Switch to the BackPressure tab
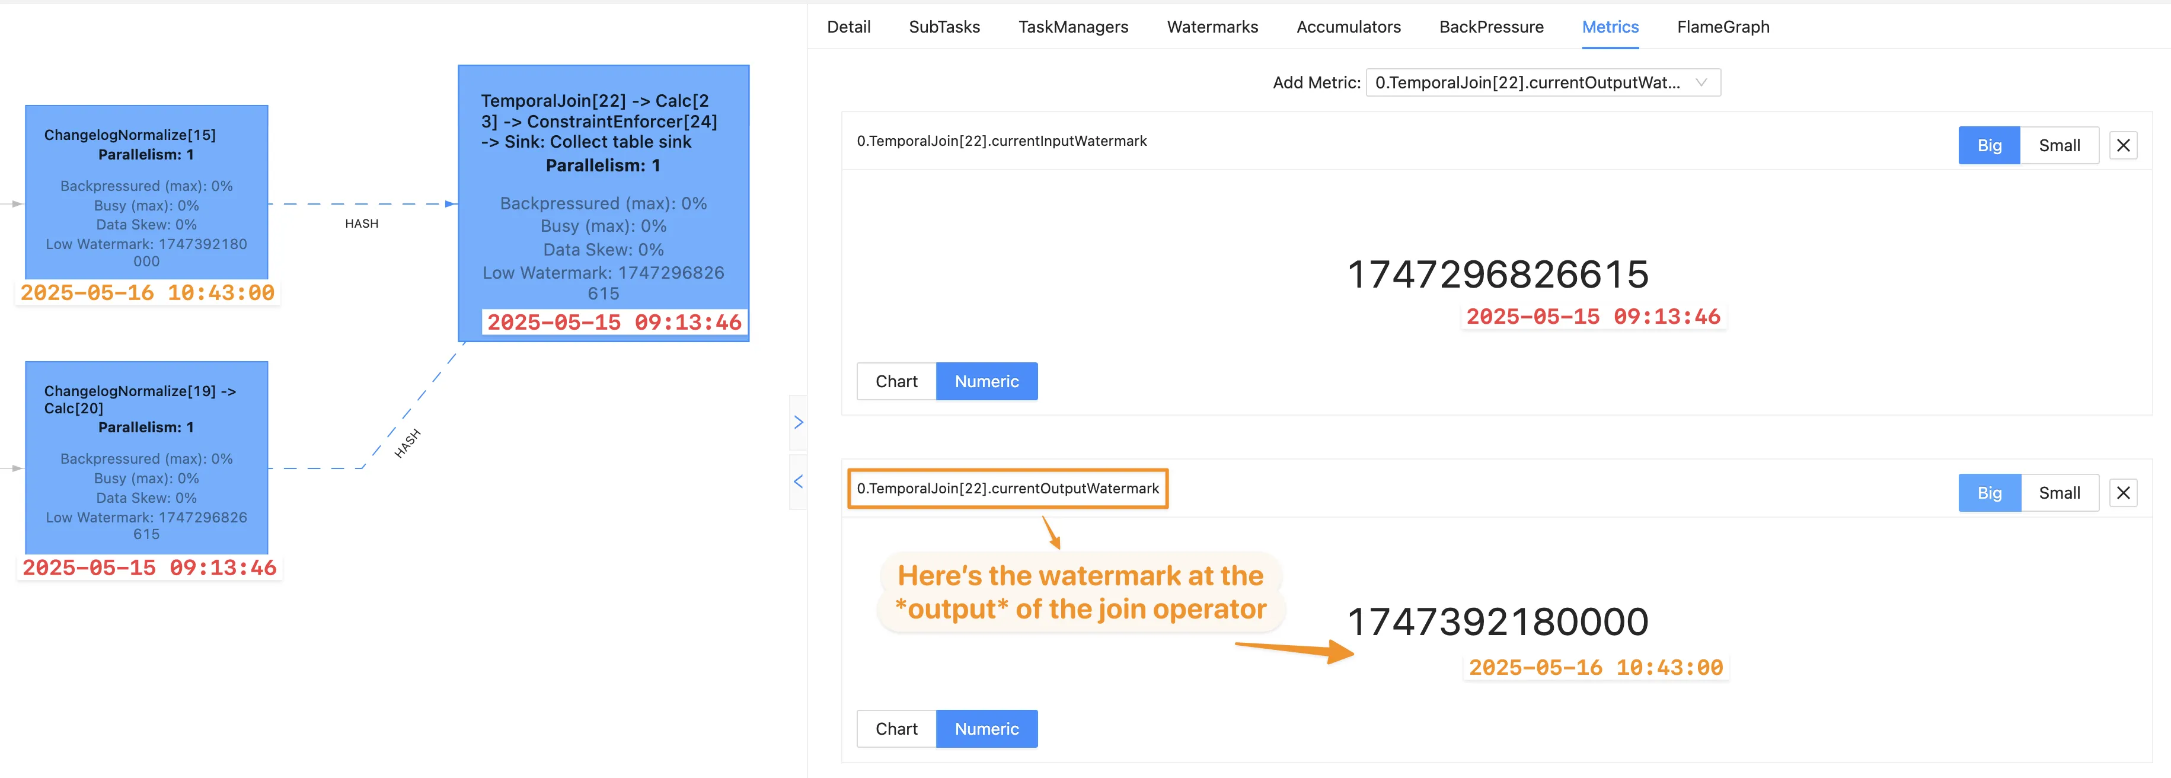 pos(1491,27)
